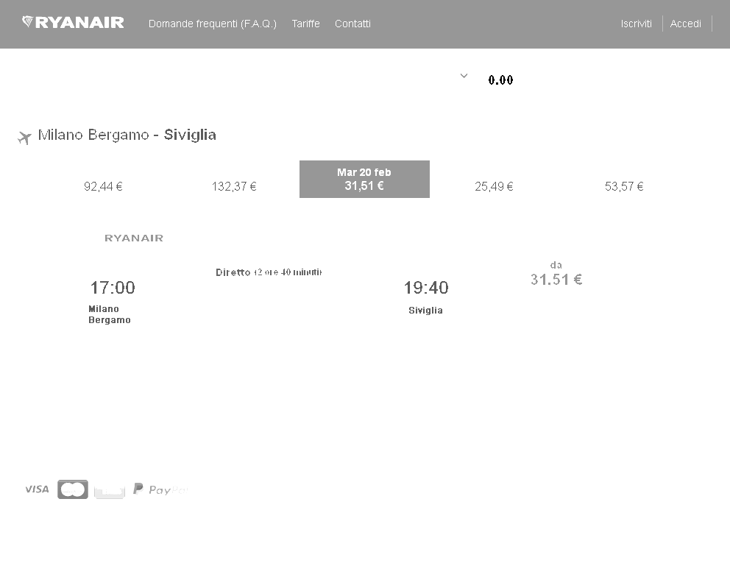730x577 pixels.
Task: Click the Accedi link
Action: (x=685, y=24)
